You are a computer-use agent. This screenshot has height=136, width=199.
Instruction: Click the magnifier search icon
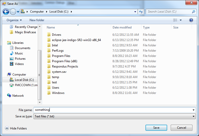193,12
